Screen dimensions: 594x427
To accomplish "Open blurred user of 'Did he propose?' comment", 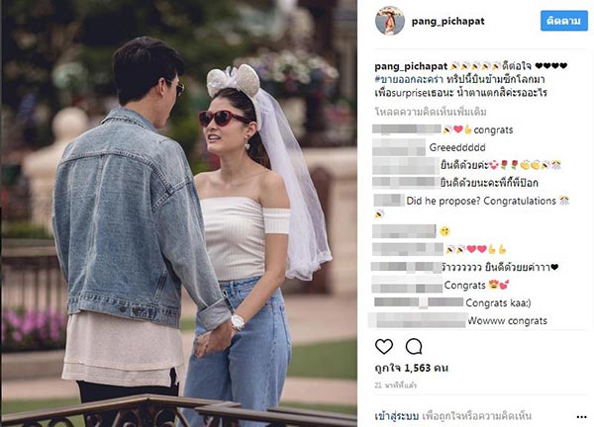I will pyautogui.click(x=389, y=200).
